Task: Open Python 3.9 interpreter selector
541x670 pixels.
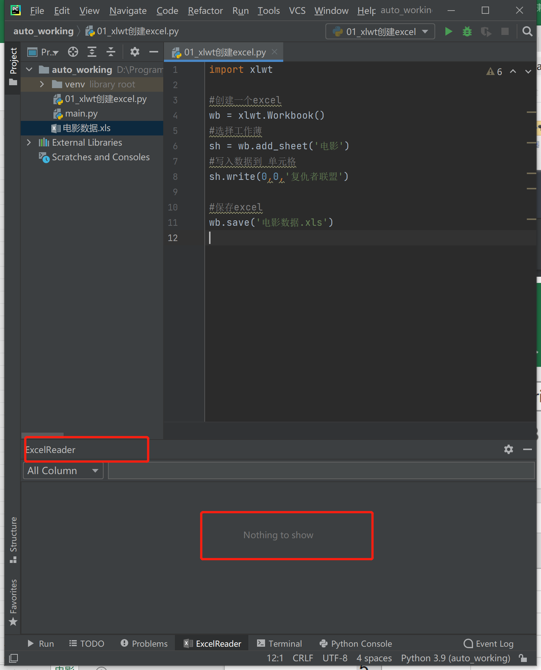Action: (456, 658)
